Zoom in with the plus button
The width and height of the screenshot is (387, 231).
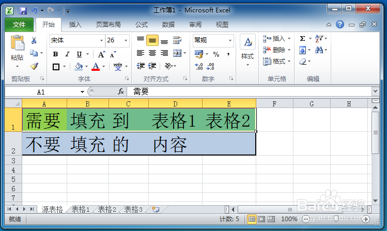click(366, 219)
